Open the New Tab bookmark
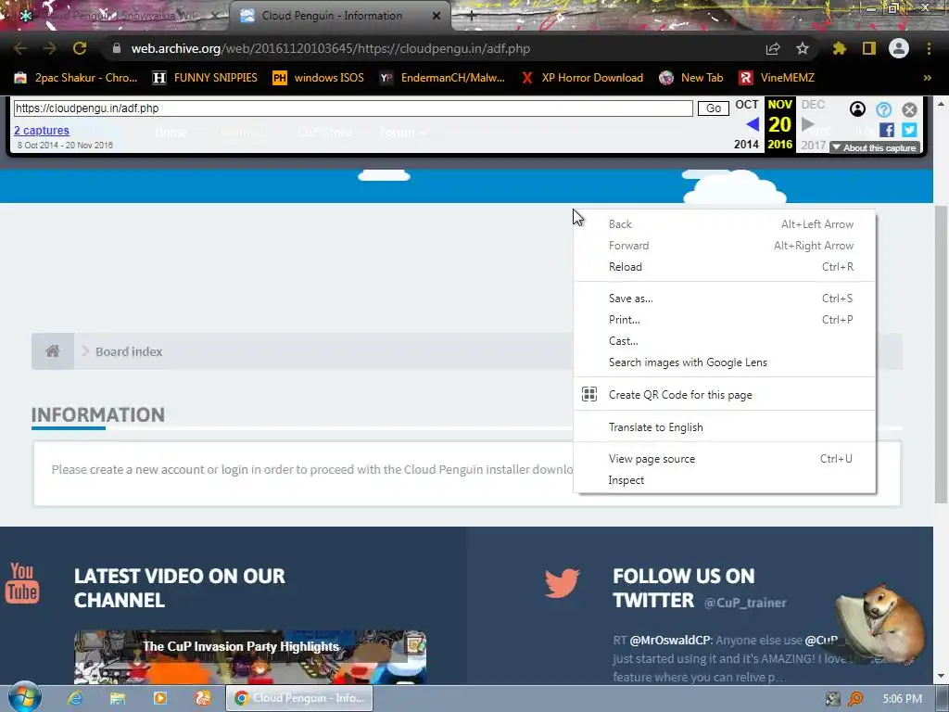Screen dimensions: 949x712 tap(691, 78)
